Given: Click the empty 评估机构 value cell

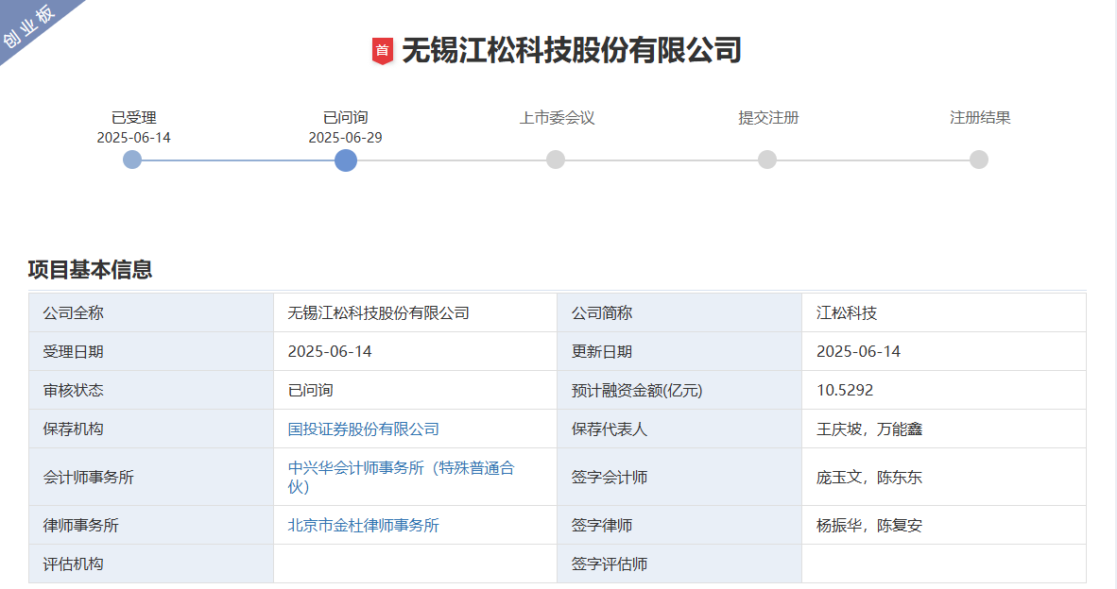Looking at the screenshot, I should 415,564.
